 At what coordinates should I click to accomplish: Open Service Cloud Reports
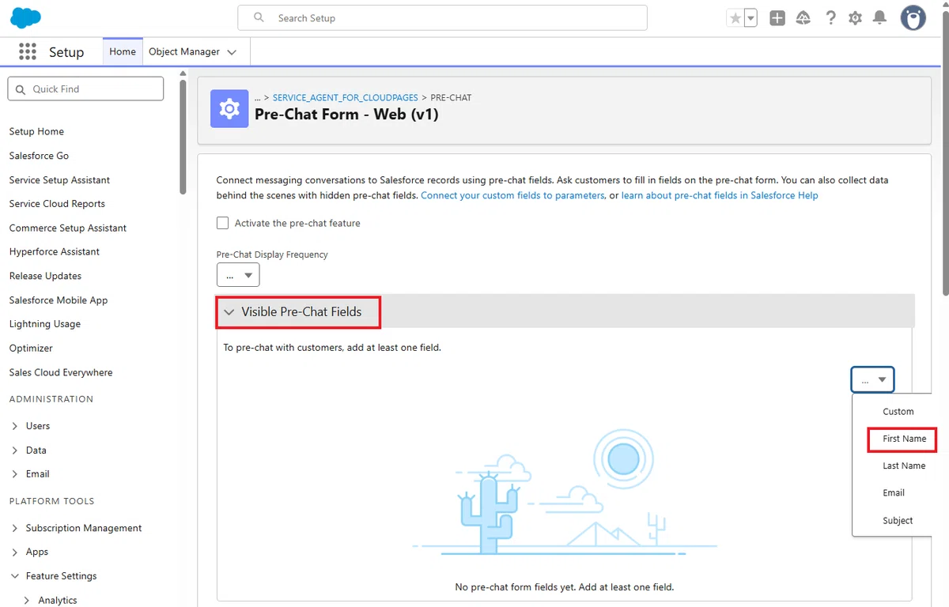click(x=57, y=203)
